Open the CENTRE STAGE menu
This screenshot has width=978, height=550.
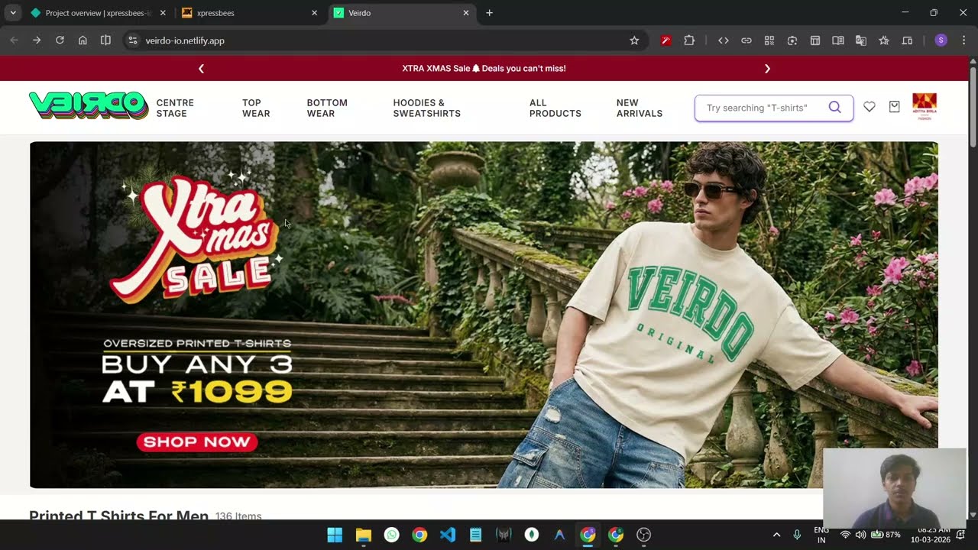[x=175, y=108]
